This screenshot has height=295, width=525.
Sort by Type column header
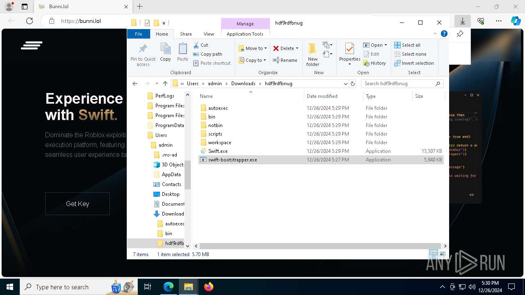[x=388, y=96]
